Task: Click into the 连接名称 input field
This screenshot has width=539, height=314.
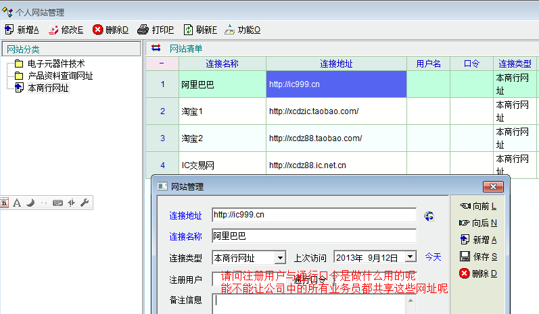Action: [314, 236]
